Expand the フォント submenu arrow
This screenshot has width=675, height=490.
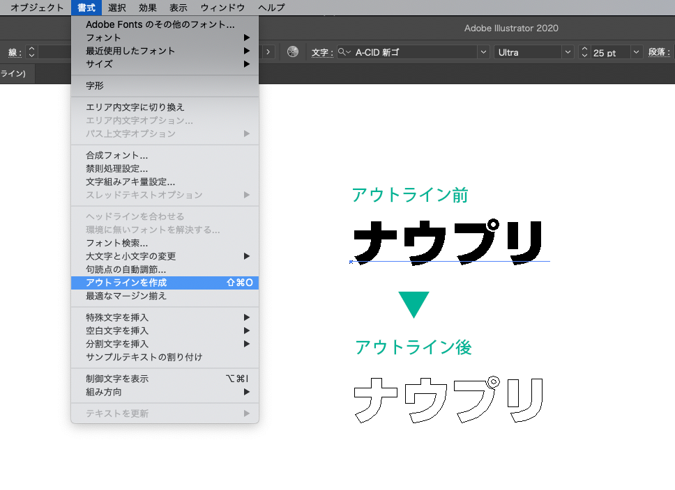point(247,38)
